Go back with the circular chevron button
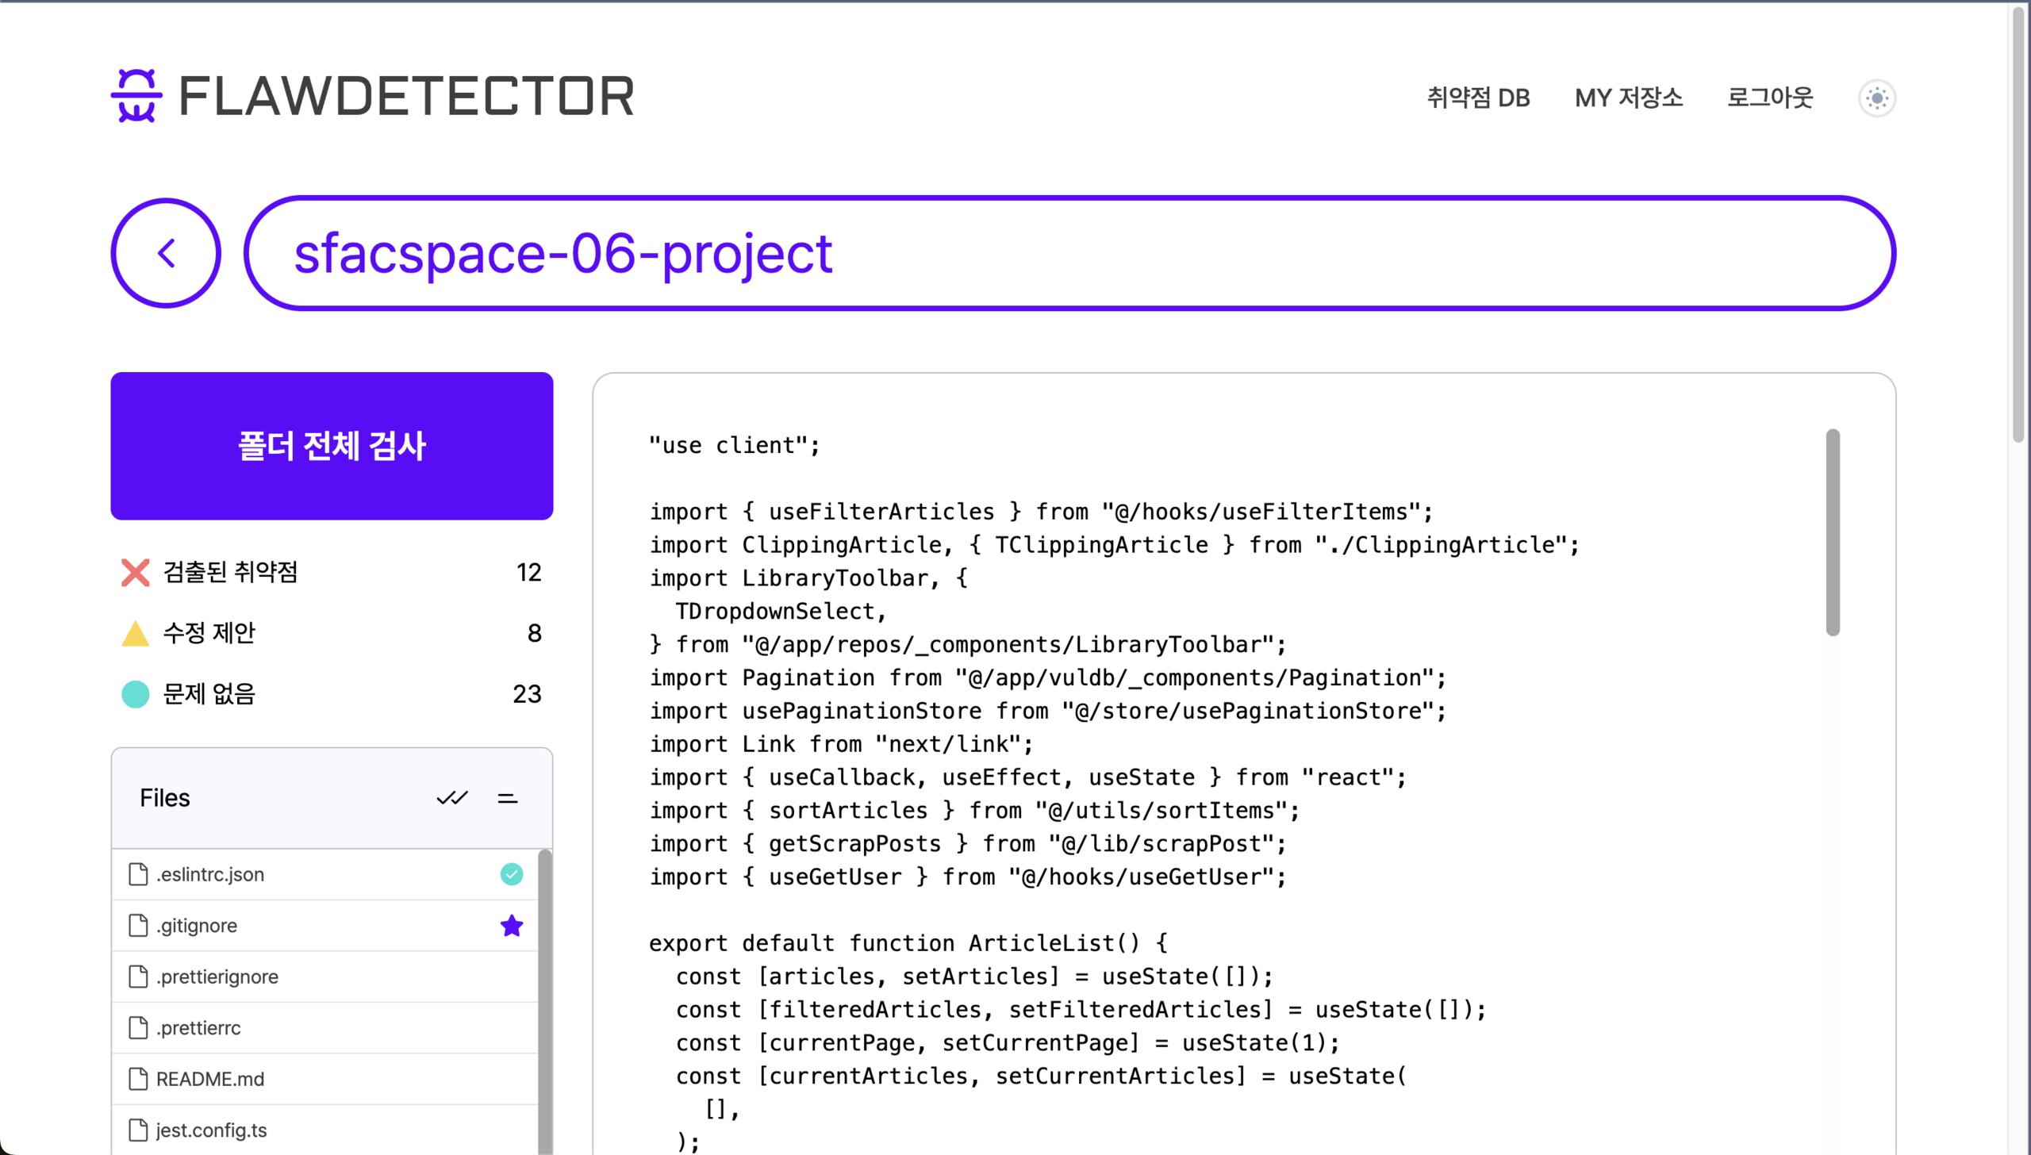Screen dimensions: 2031x1155 166,253
